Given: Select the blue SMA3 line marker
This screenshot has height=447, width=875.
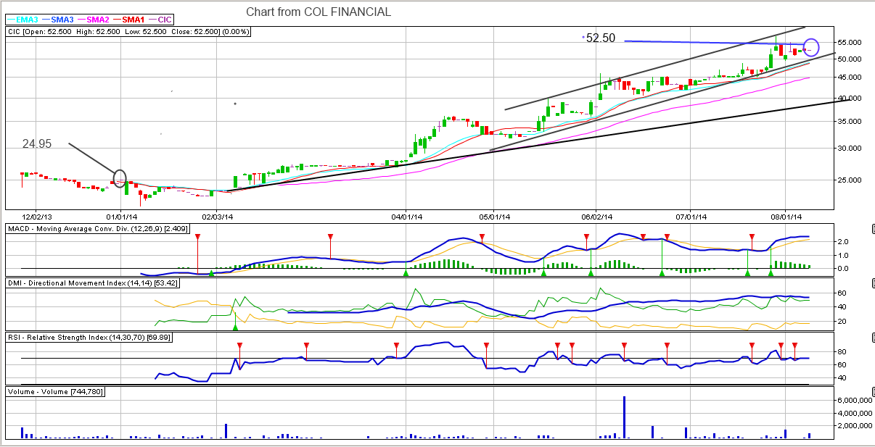Looking at the screenshot, I should 46,20.
